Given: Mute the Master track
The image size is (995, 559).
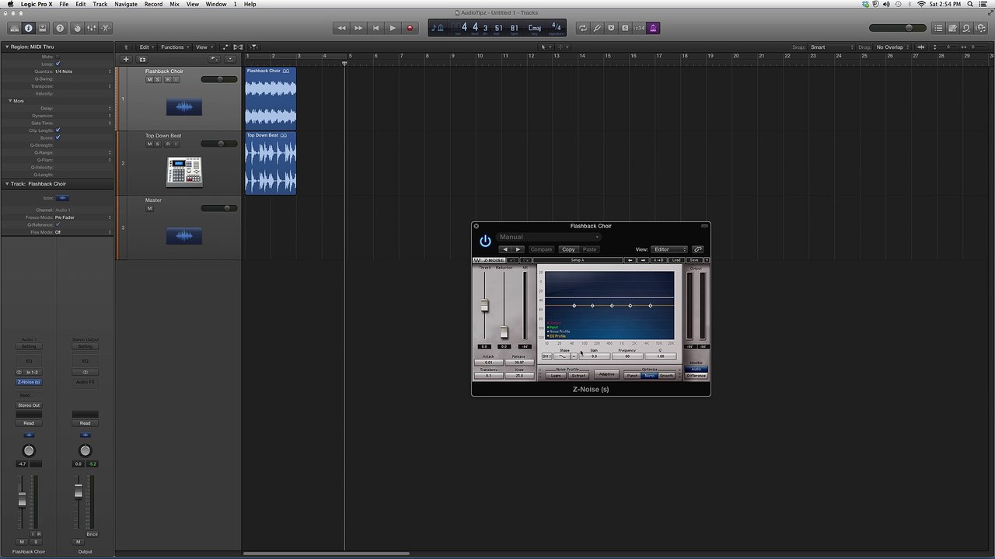Looking at the screenshot, I should tap(149, 208).
